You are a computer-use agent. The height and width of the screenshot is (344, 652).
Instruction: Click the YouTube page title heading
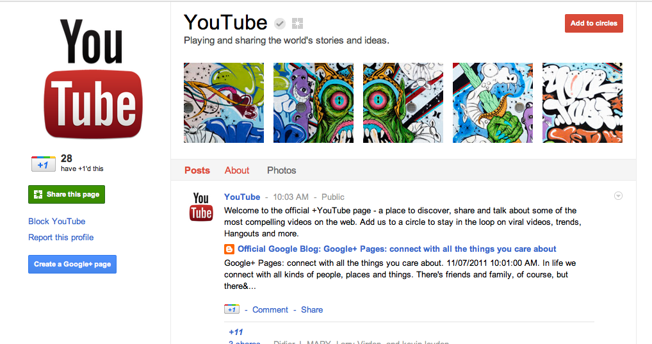(225, 22)
